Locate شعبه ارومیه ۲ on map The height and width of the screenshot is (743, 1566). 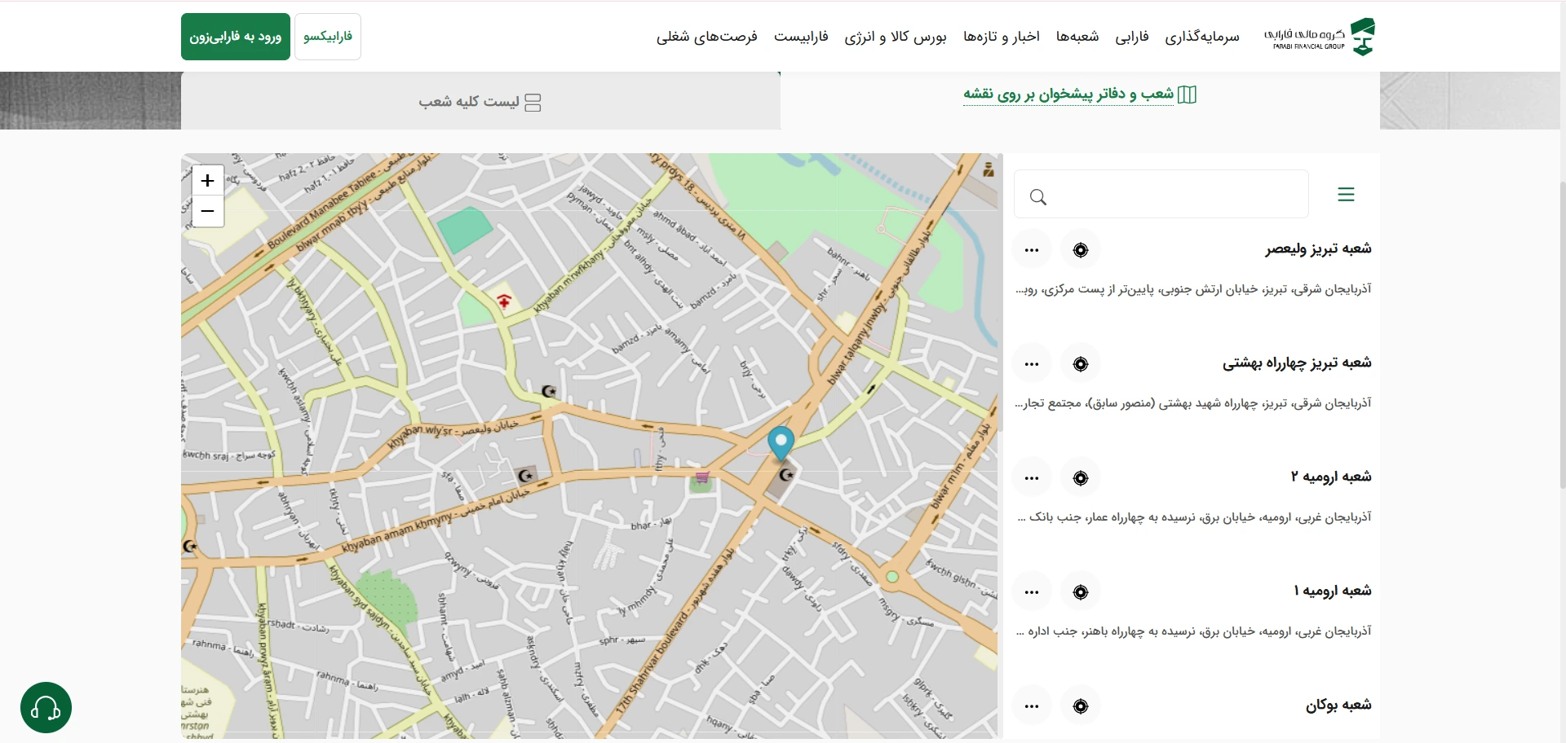1081,477
